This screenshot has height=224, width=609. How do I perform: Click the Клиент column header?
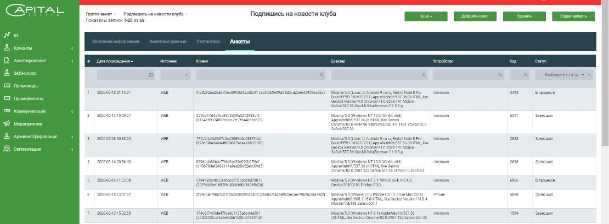(x=202, y=61)
